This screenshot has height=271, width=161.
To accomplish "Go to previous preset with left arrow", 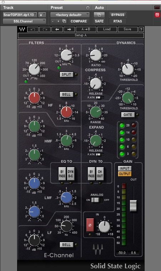I will tap(57, 29).
